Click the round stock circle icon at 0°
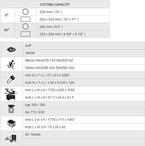 pos(25,12)
